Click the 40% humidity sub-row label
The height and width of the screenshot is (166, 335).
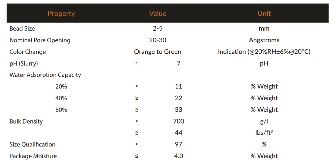coord(61,98)
